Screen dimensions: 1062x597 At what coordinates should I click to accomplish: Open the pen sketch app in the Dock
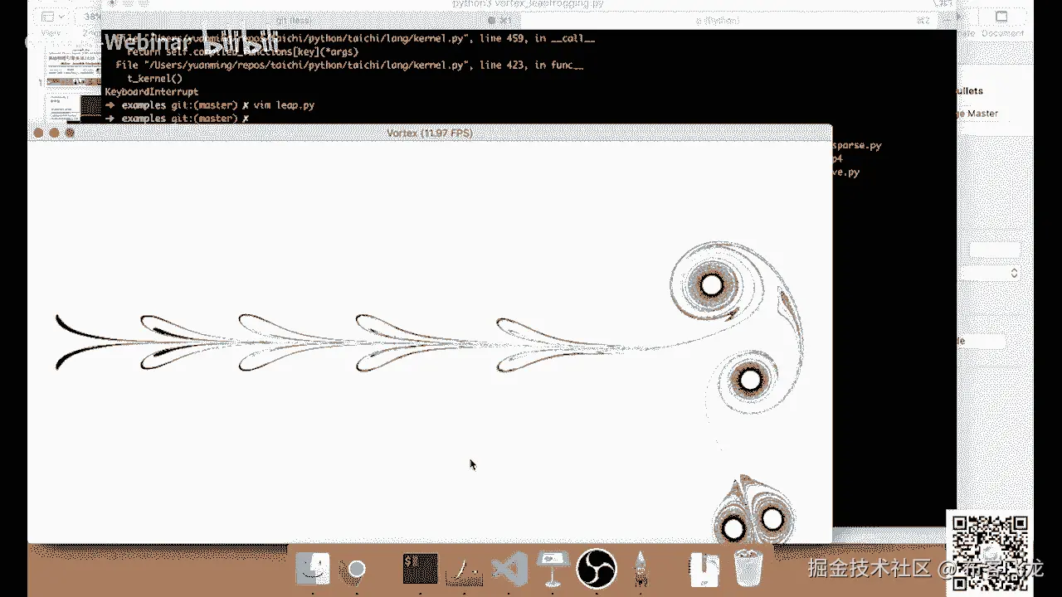tap(465, 570)
